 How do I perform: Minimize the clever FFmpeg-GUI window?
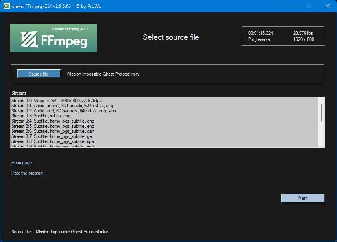pyautogui.click(x=292, y=6)
